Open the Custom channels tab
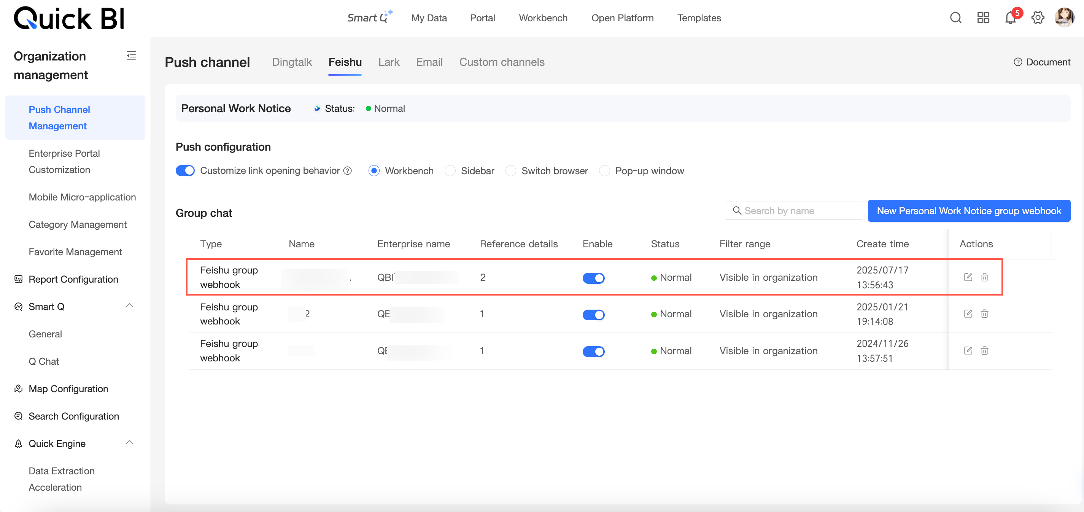1084x512 pixels. [502, 62]
